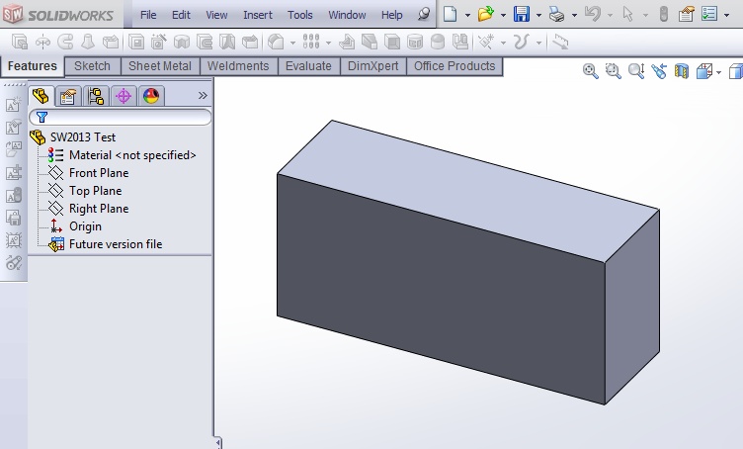The height and width of the screenshot is (449, 743).
Task: Click the Lofted Boss/Base icon
Action: pyautogui.click(x=88, y=42)
